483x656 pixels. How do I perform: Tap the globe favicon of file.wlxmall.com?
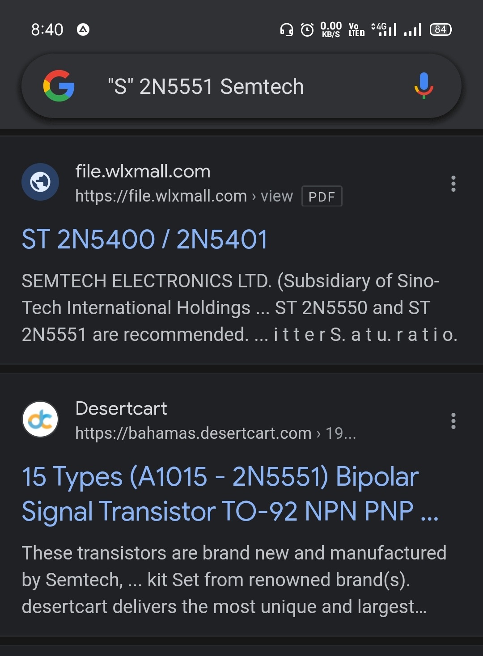(x=40, y=182)
